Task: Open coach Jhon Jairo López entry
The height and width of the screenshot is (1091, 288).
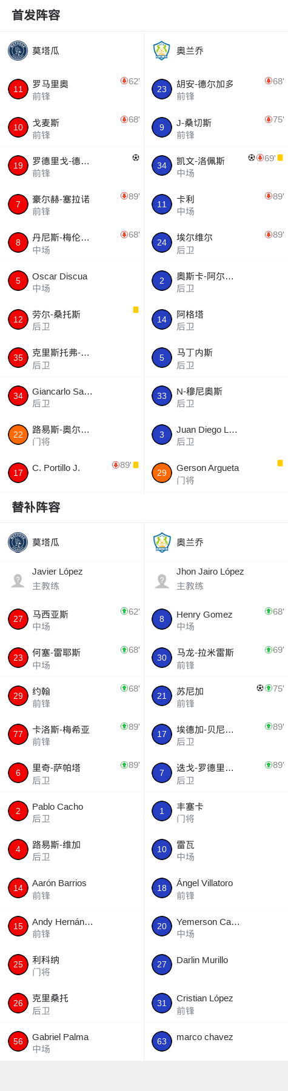Action: [x=216, y=580]
